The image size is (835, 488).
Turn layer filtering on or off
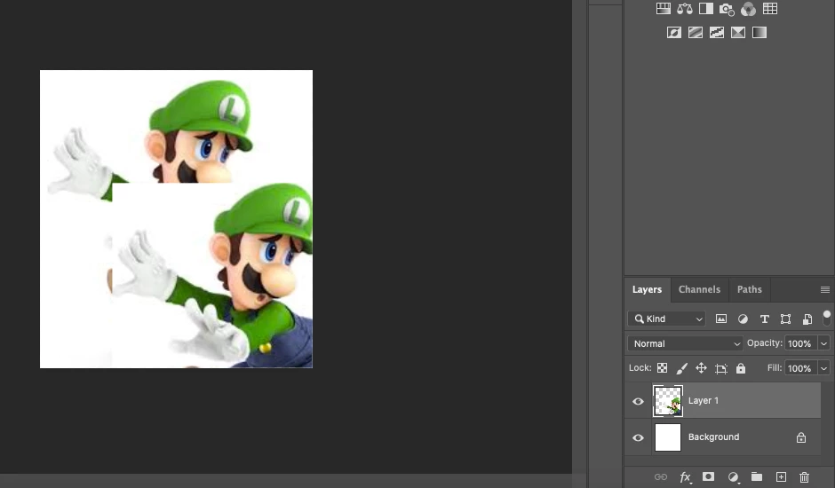coord(826,318)
